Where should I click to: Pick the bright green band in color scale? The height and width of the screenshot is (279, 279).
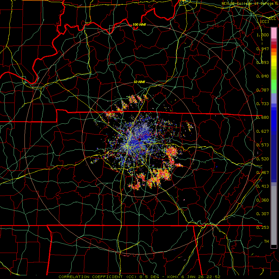pos(274,85)
